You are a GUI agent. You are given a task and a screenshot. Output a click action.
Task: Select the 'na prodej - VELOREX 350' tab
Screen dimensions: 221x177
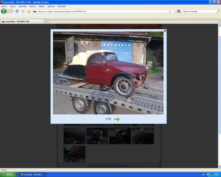[22, 22]
